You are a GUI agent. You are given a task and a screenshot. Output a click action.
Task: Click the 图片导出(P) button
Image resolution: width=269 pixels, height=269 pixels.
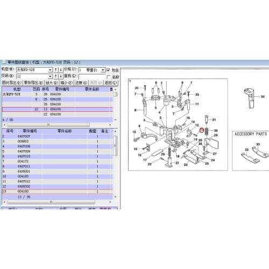click(12, 83)
